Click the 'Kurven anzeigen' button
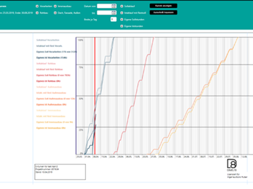Screen dimensions: 253x189 point(164,6)
